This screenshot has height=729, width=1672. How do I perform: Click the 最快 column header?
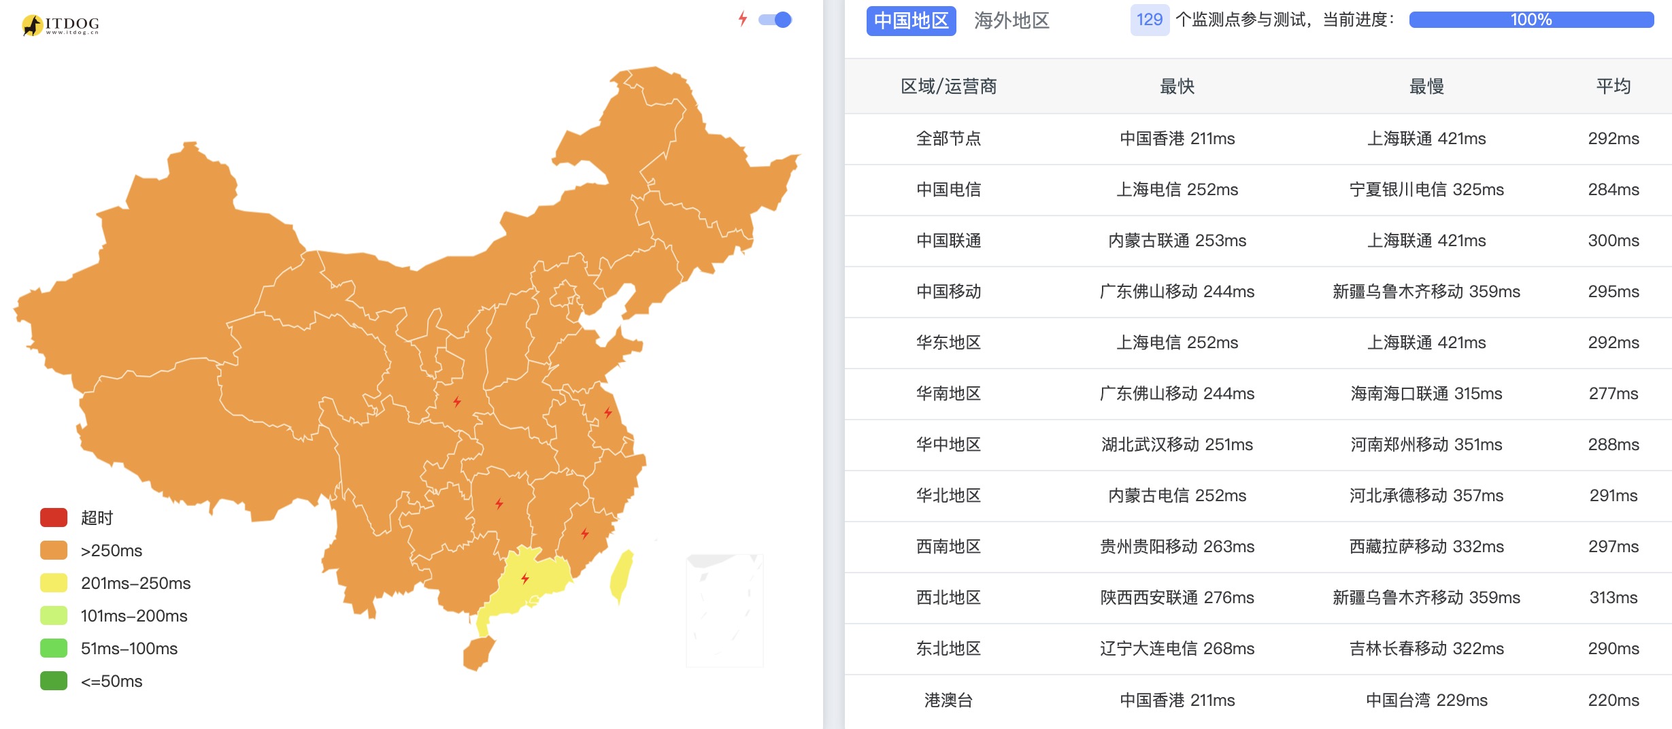1177,86
